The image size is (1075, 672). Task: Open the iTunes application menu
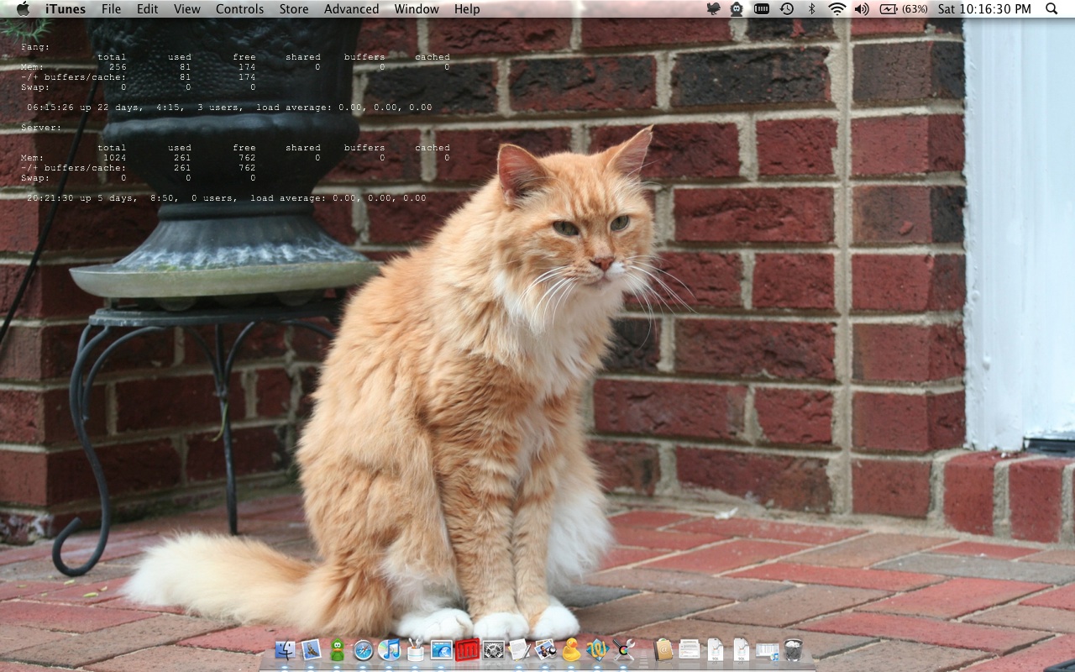(x=66, y=8)
